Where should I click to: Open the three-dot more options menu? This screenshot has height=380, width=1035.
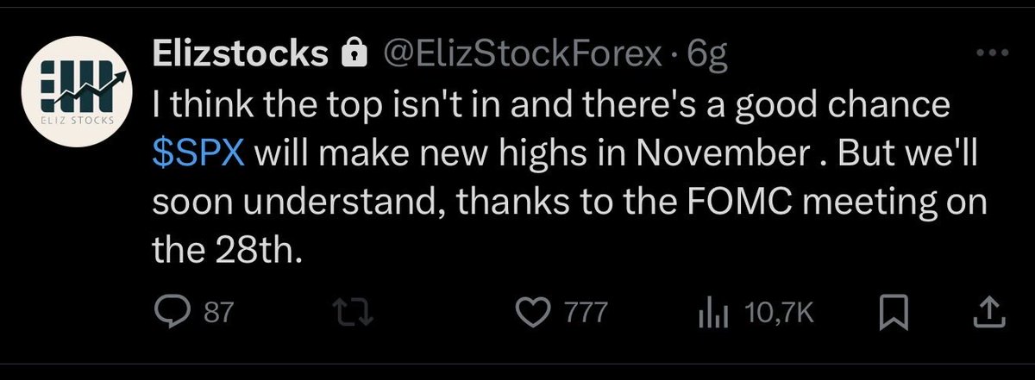pyautogui.click(x=983, y=53)
